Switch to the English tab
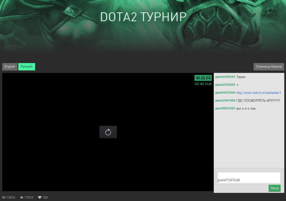Image resolution: width=286 pixels, height=201 pixels. click(10, 67)
